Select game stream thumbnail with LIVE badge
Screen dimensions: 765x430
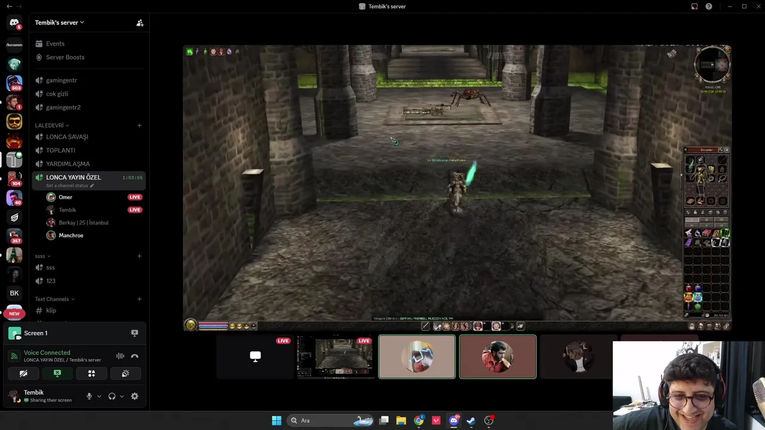336,357
